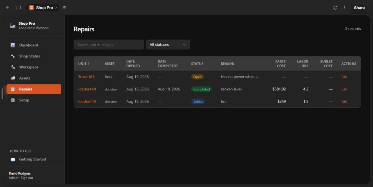Click the sidebar scrollbar handle
This screenshot has height=187, width=373.
(2, 93)
